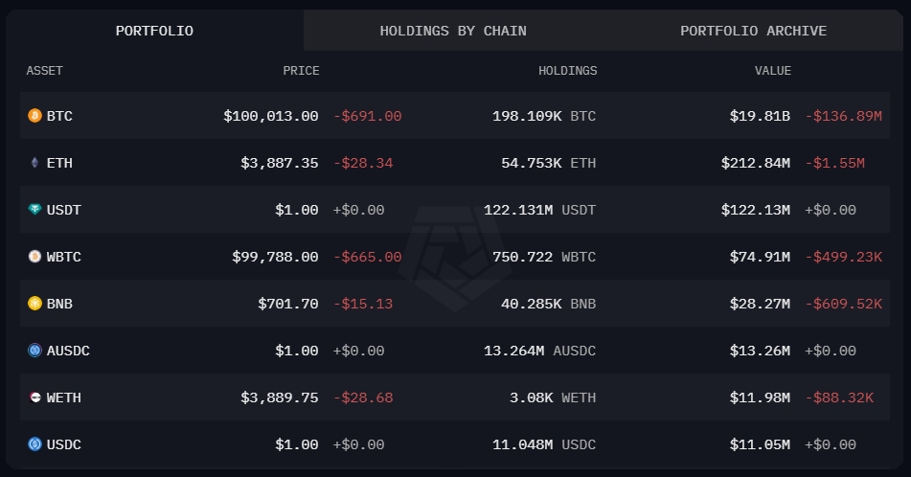
Task: Open the WBTC asset name link
Action: (64, 257)
